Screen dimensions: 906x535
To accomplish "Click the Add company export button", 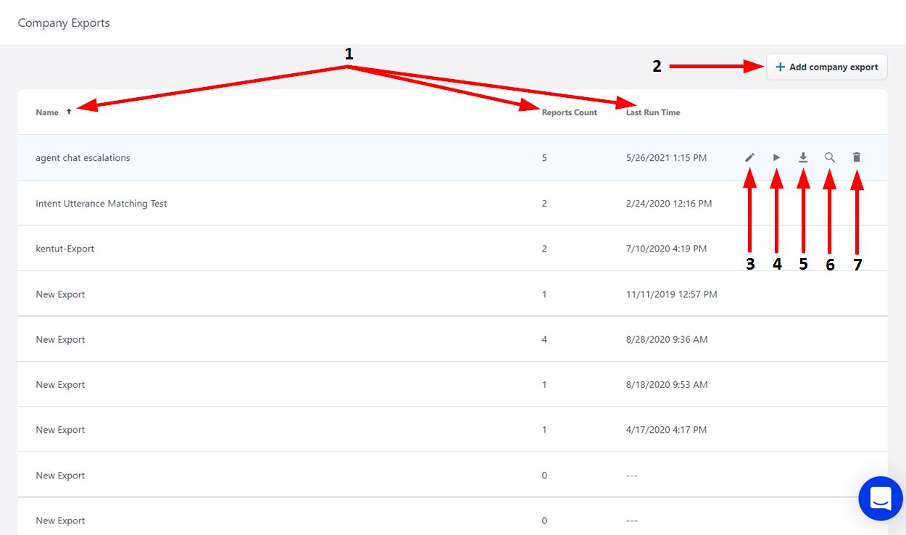I will click(826, 67).
